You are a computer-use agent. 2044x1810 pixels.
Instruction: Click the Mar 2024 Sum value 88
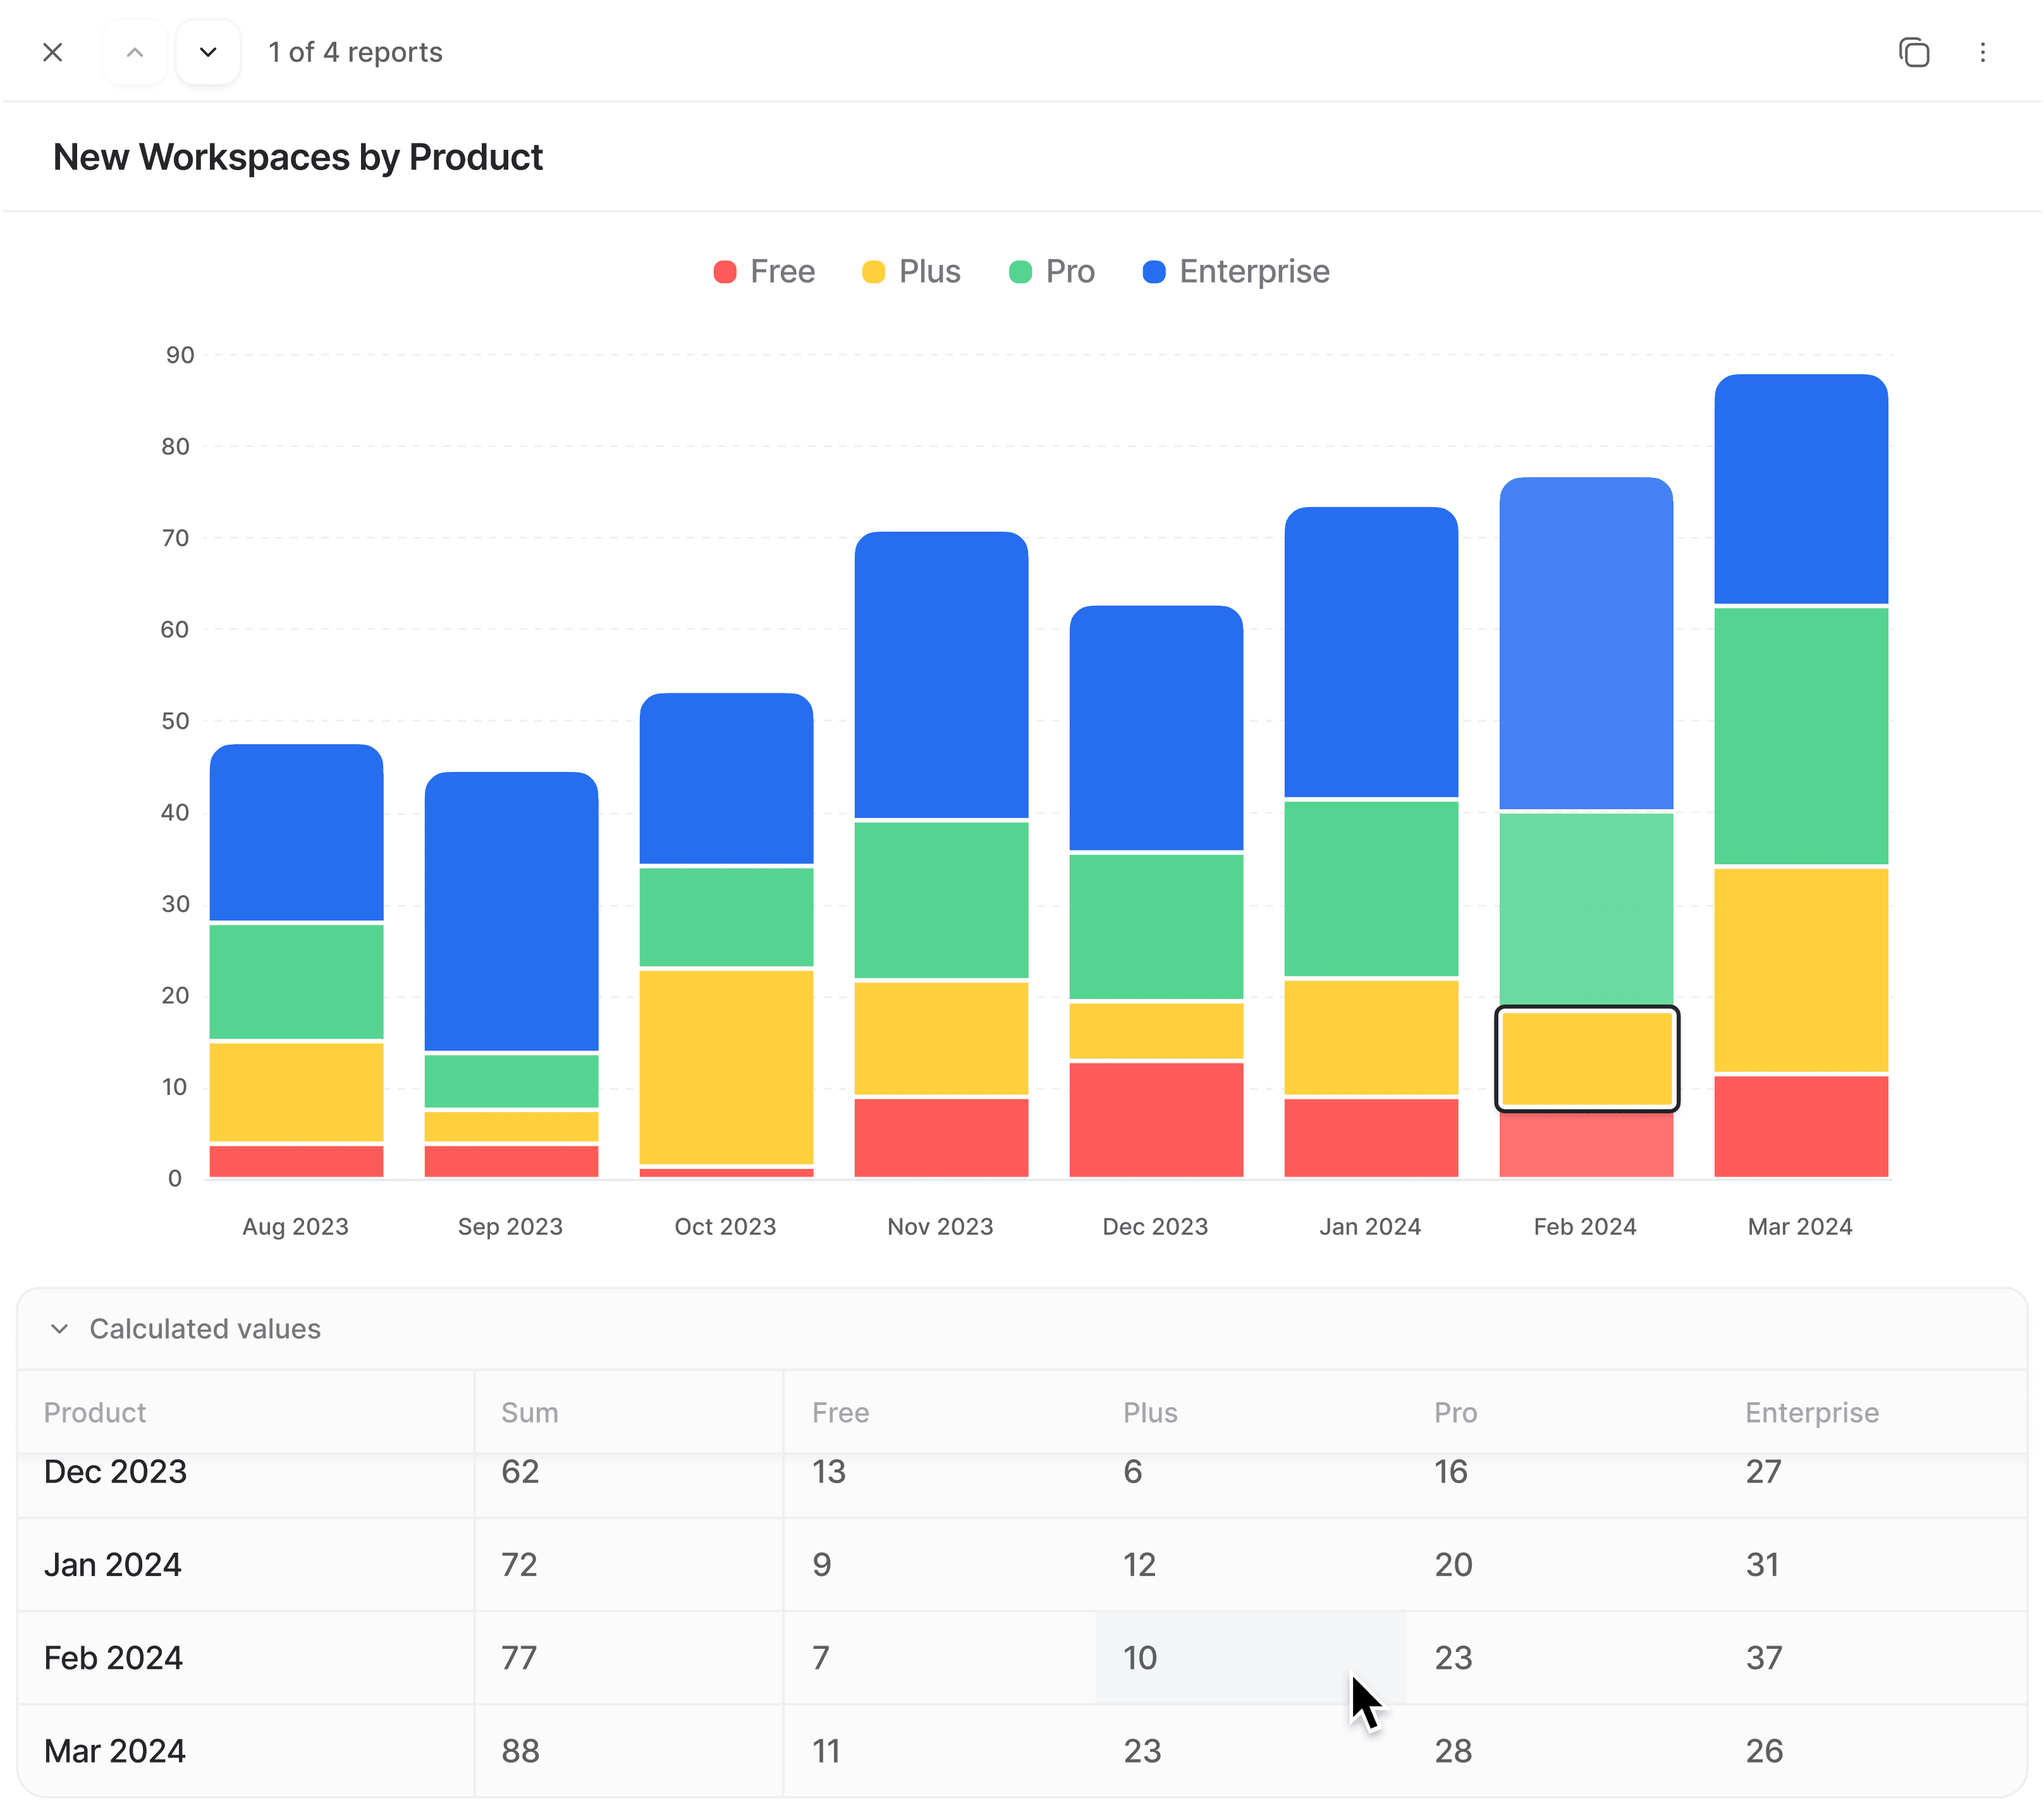pos(520,1751)
